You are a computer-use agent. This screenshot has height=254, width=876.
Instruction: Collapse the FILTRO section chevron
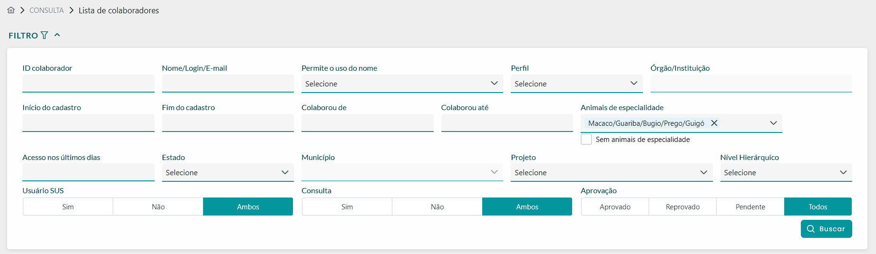click(57, 35)
